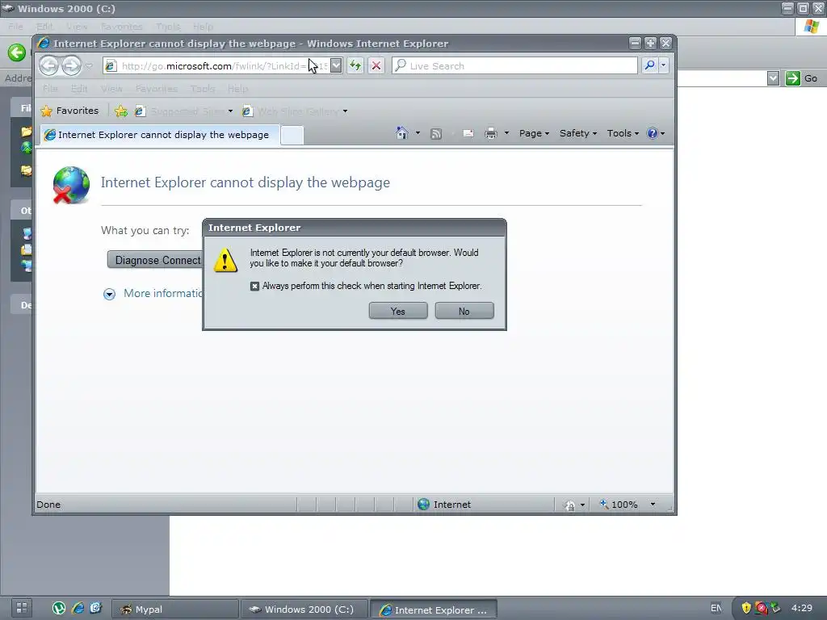Click the Internet Explorer taskbar button
The height and width of the screenshot is (620, 827).
point(433,610)
